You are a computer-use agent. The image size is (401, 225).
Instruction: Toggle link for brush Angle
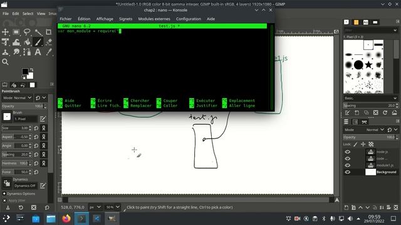point(44,146)
